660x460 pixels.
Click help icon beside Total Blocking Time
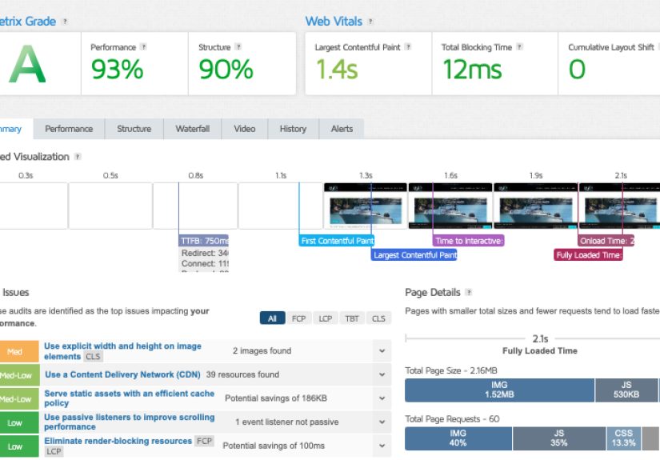coord(520,47)
